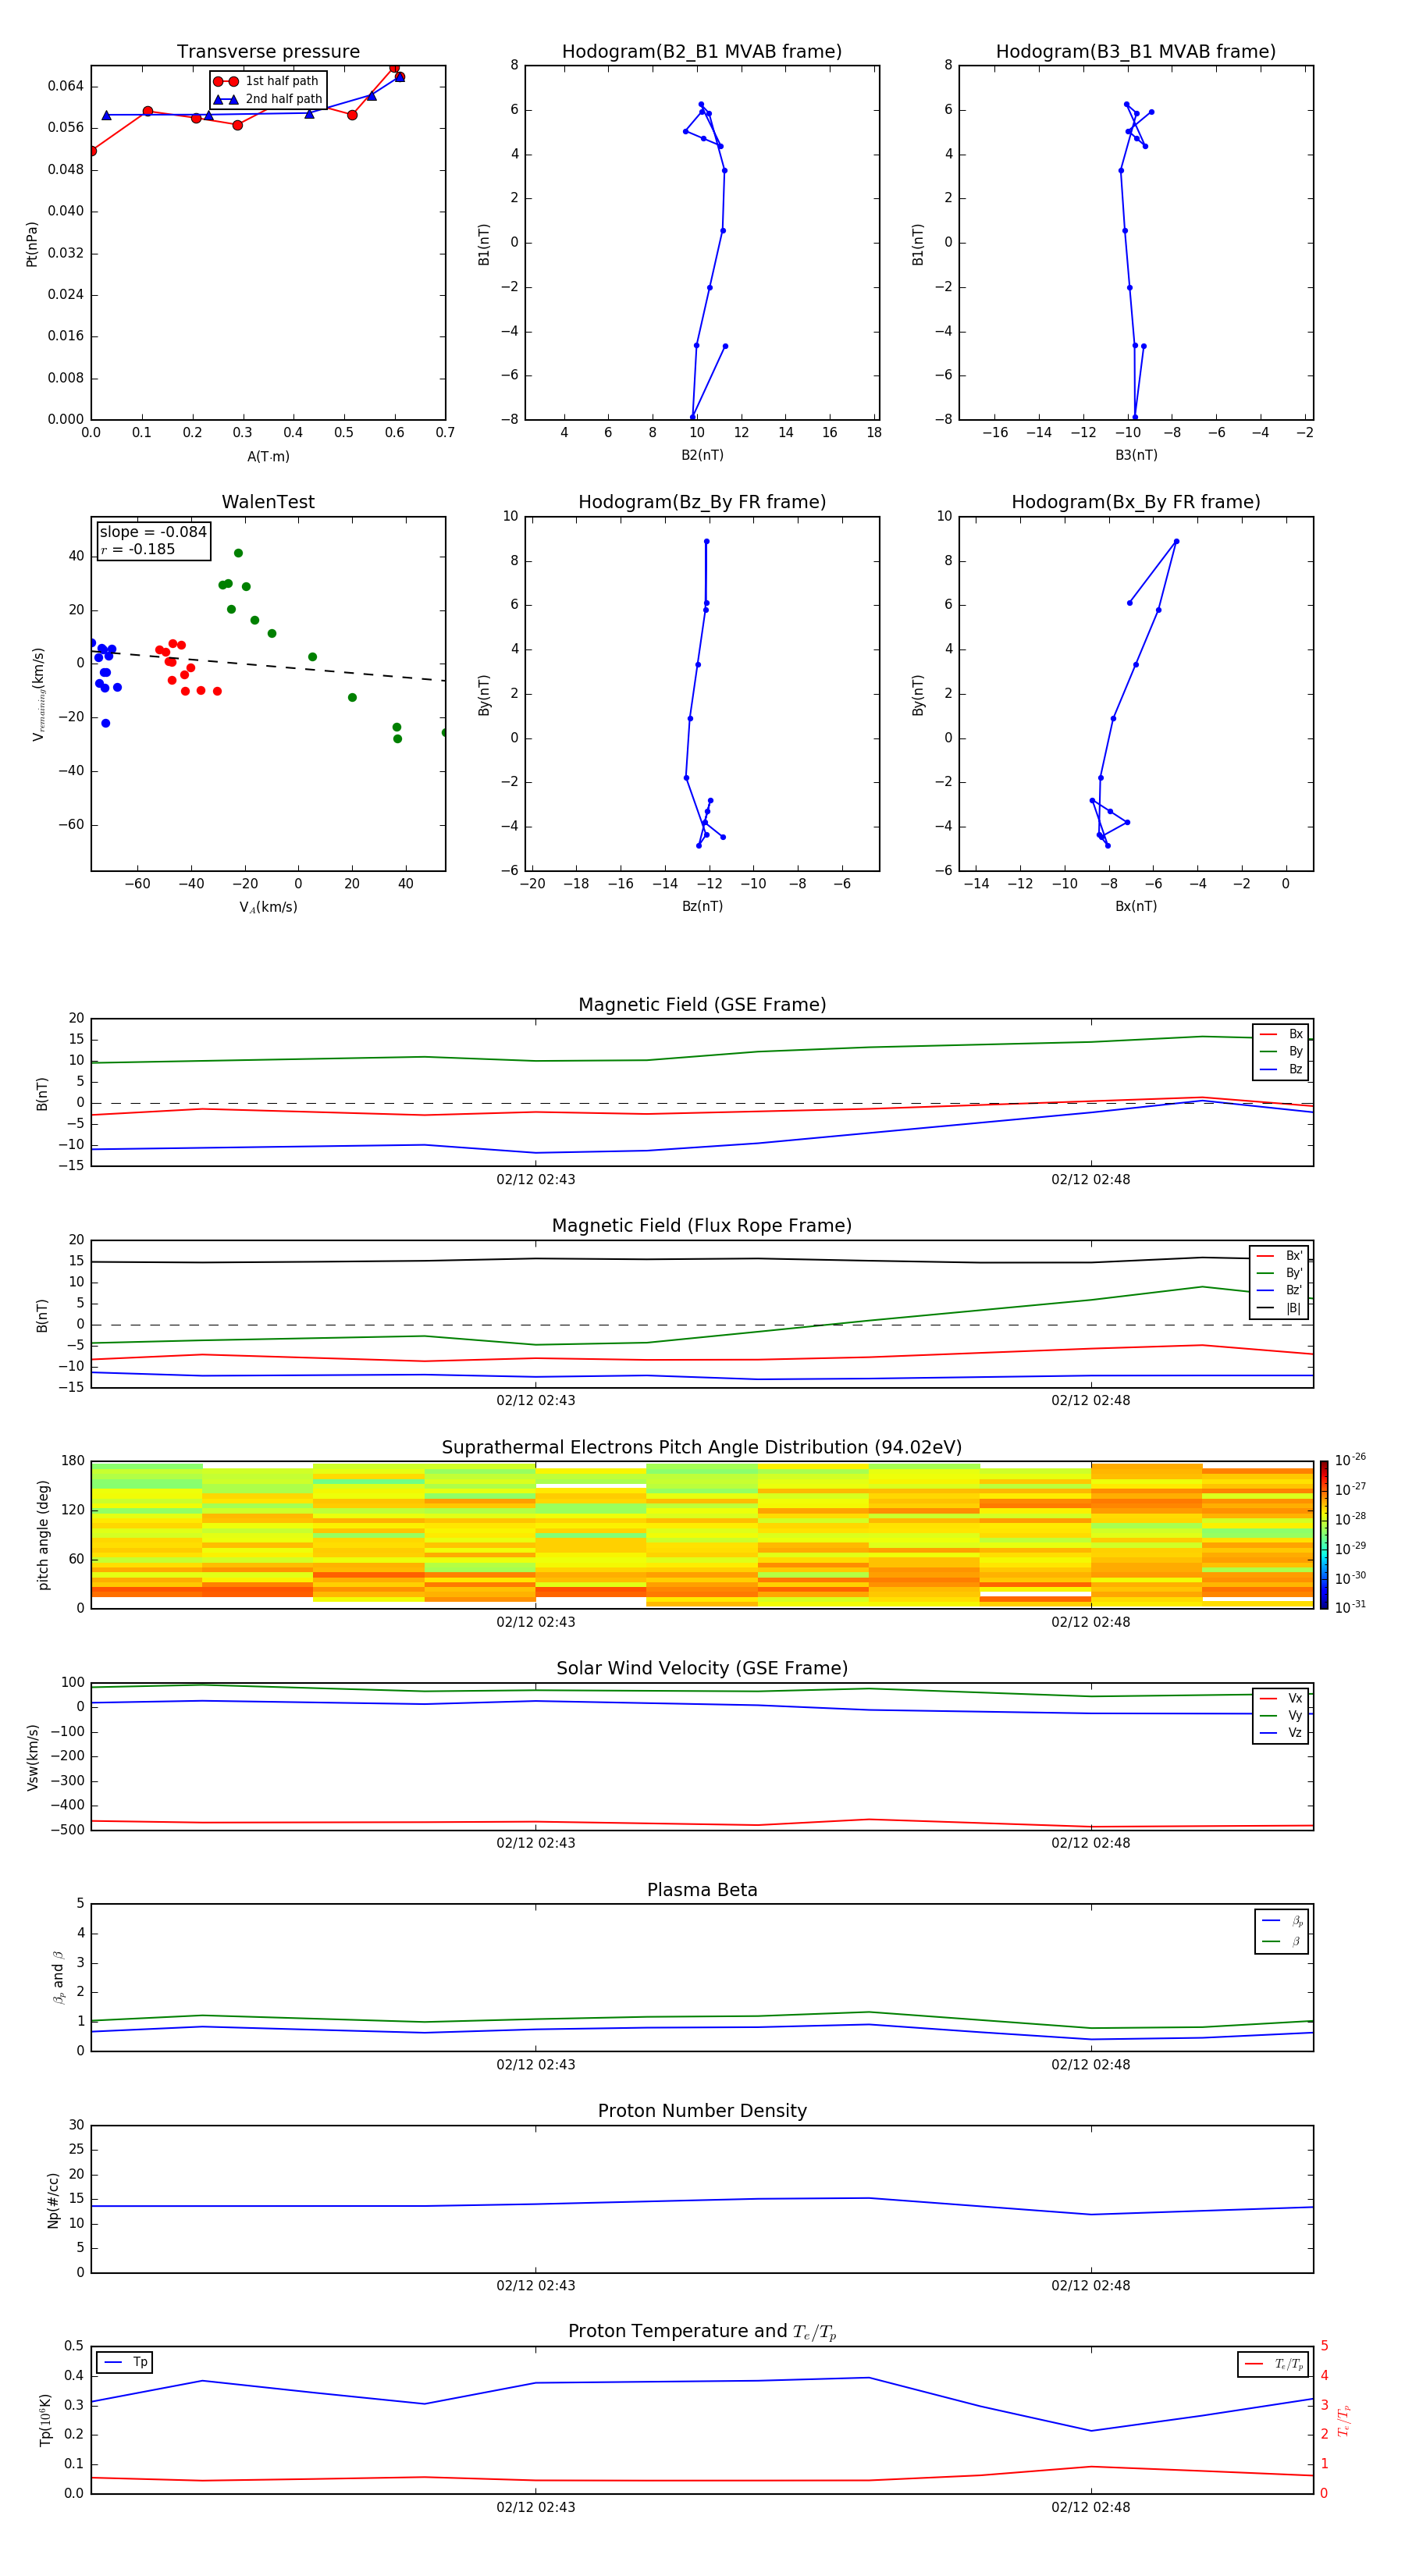Image resolution: width=1405 pixels, height=2576 pixels.
Task: Click the 'Plasma Beta' plot title
Action: tap(702, 1891)
